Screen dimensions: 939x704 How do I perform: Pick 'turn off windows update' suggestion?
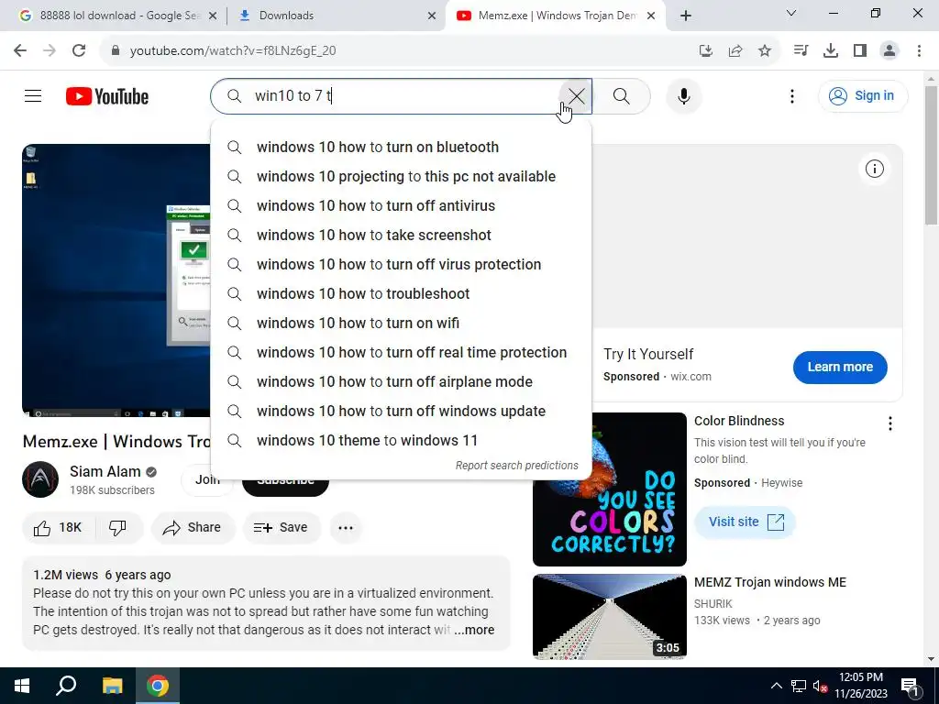click(401, 411)
